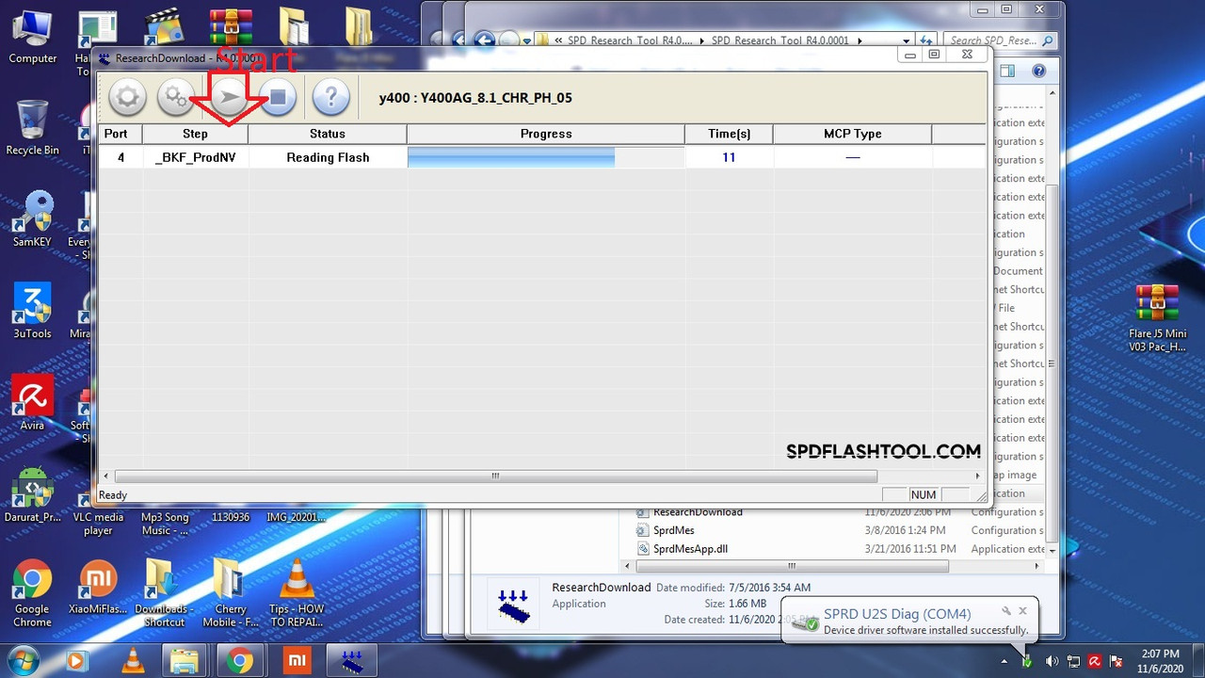This screenshot has height=678, width=1205.
Task: Select the MCP Type column header
Action: pyautogui.click(x=852, y=134)
